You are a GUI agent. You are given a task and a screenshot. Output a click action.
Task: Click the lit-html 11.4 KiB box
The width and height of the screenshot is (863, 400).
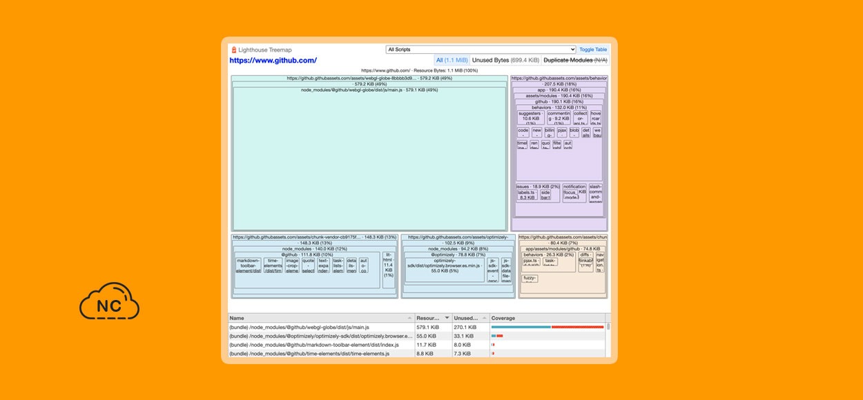tap(389, 270)
